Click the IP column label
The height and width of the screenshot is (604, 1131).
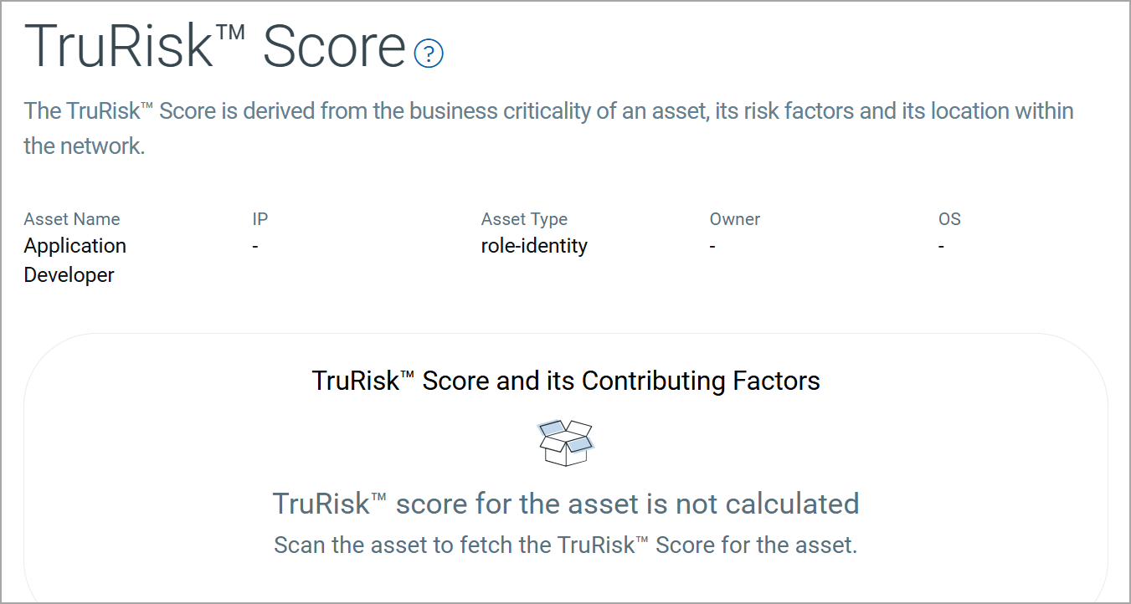[260, 219]
